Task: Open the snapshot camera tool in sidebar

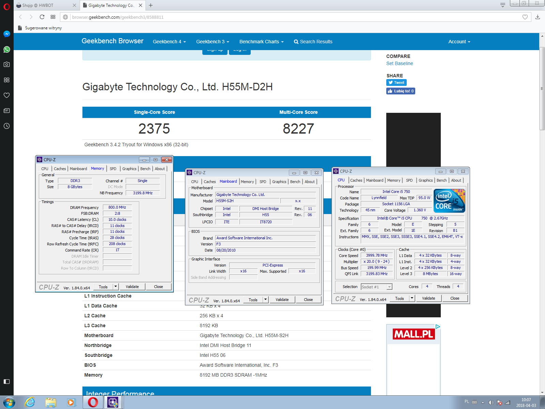Action: click(x=6, y=64)
